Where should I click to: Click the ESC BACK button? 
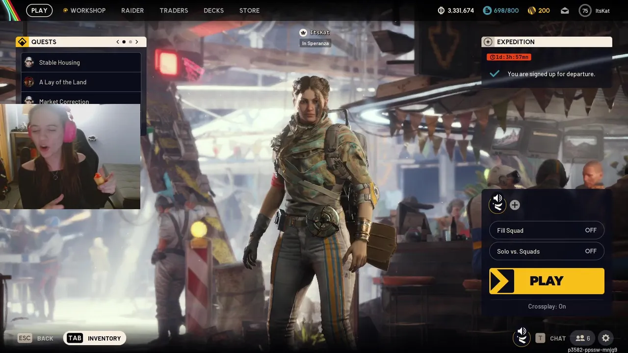[35, 338]
